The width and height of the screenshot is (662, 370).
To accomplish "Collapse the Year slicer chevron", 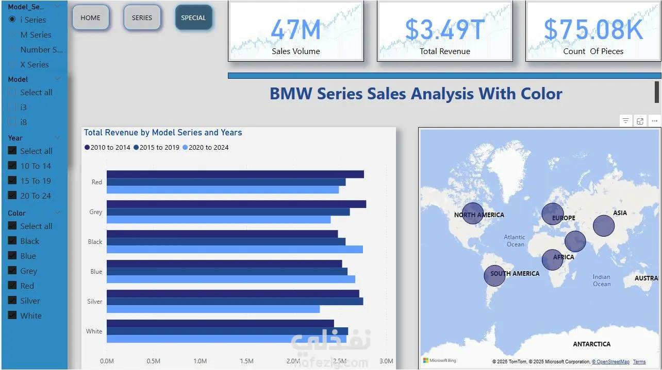I will click(x=57, y=138).
